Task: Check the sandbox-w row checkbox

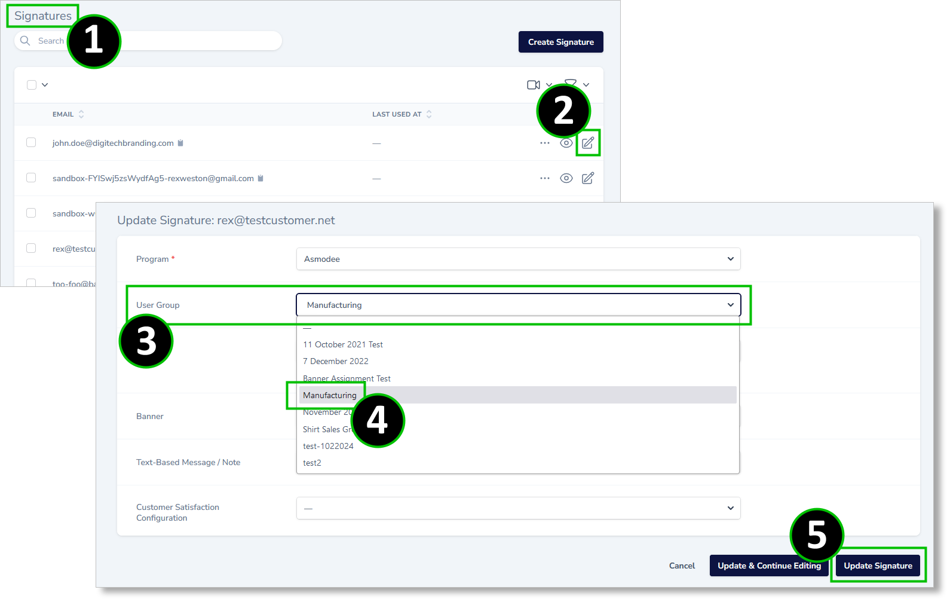Action: click(x=31, y=213)
